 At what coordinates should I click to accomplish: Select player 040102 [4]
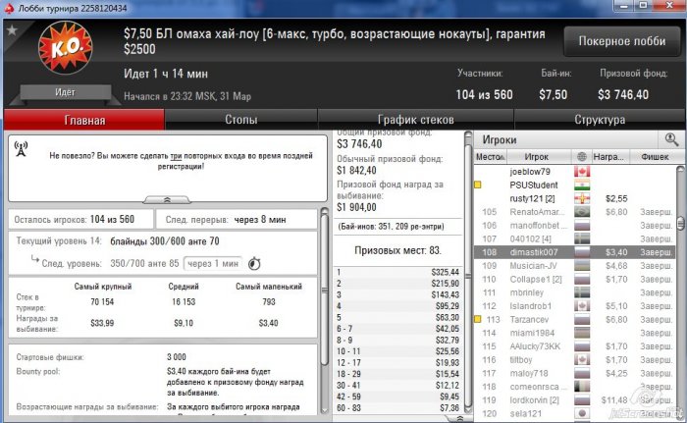(574, 238)
